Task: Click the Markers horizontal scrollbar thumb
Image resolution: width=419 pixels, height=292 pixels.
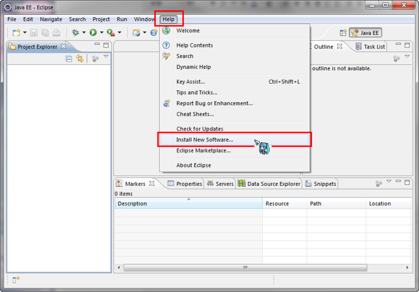Action: [245, 268]
